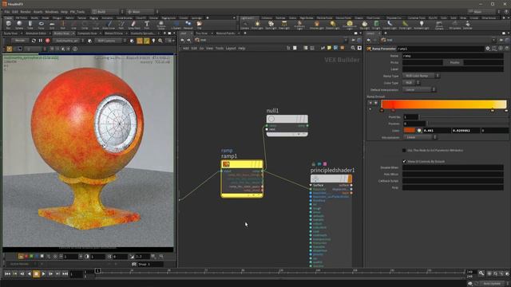Open the render camera dropdown

pos(111,41)
